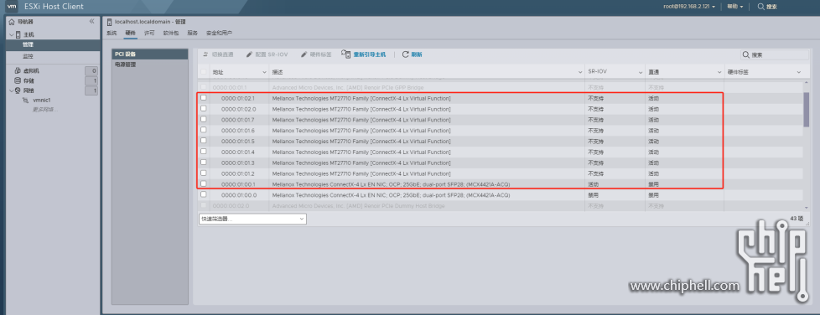Click the reboot host icon
The image size is (820, 315).
[x=345, y=54]
